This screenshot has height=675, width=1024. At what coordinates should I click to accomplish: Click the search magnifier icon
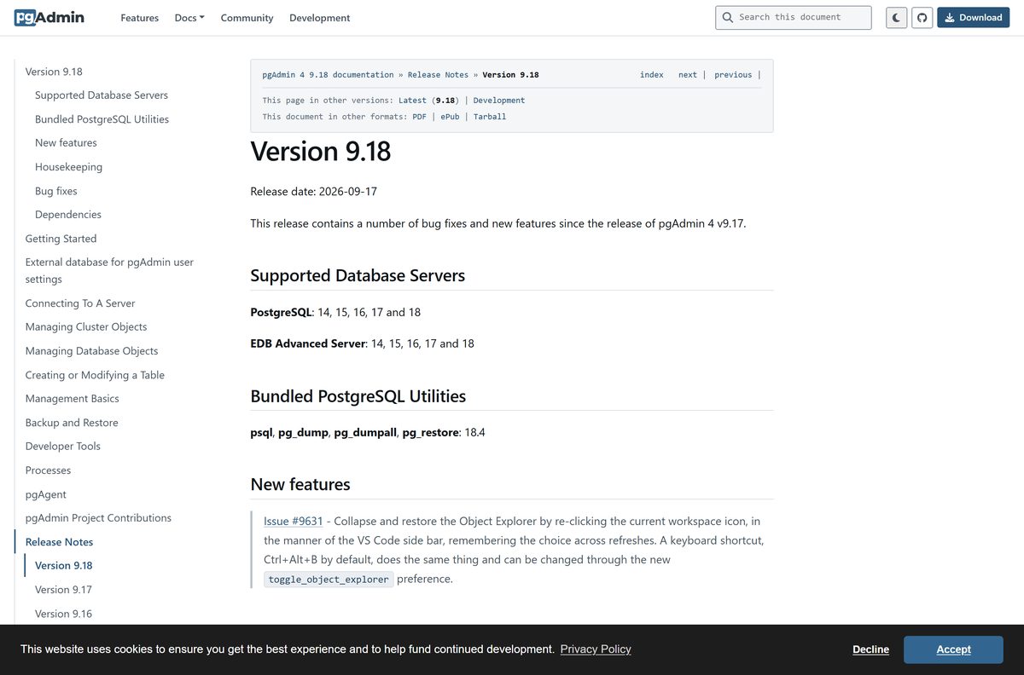point(728,17)
